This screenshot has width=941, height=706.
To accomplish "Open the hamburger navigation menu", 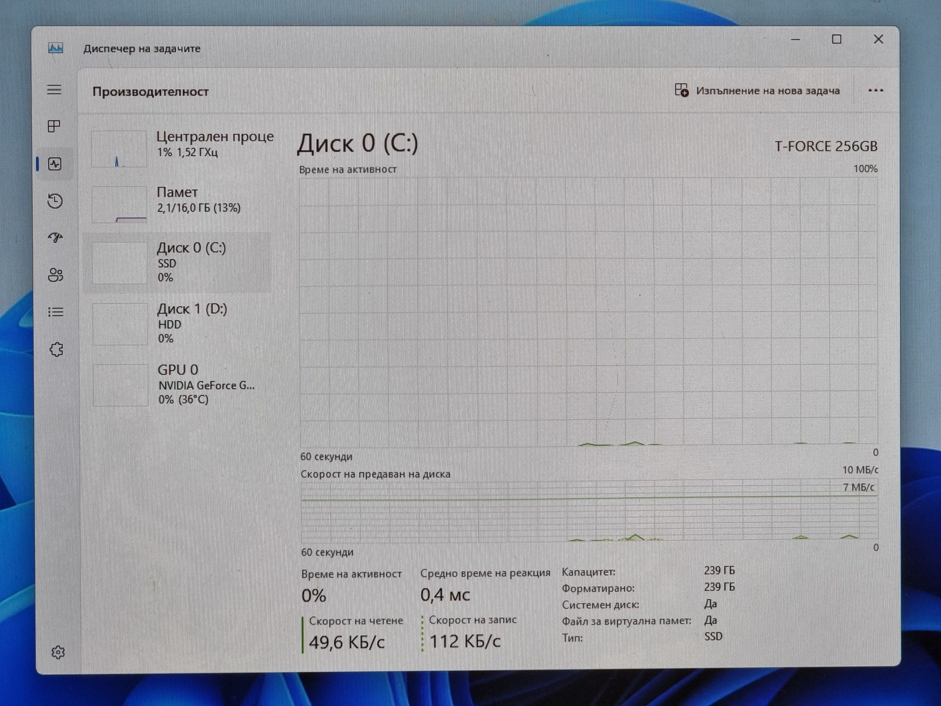I will coord(54,89).
